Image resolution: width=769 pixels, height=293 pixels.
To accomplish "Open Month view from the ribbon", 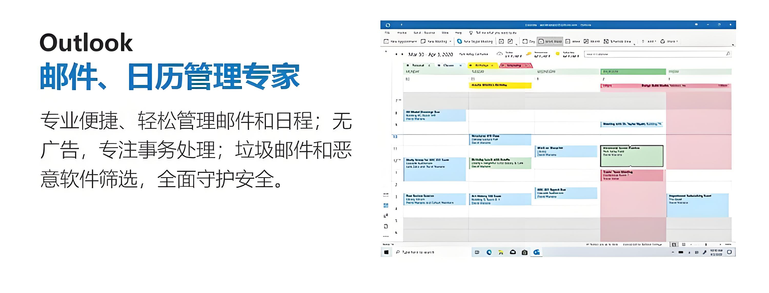I will [x=586, y=41].
